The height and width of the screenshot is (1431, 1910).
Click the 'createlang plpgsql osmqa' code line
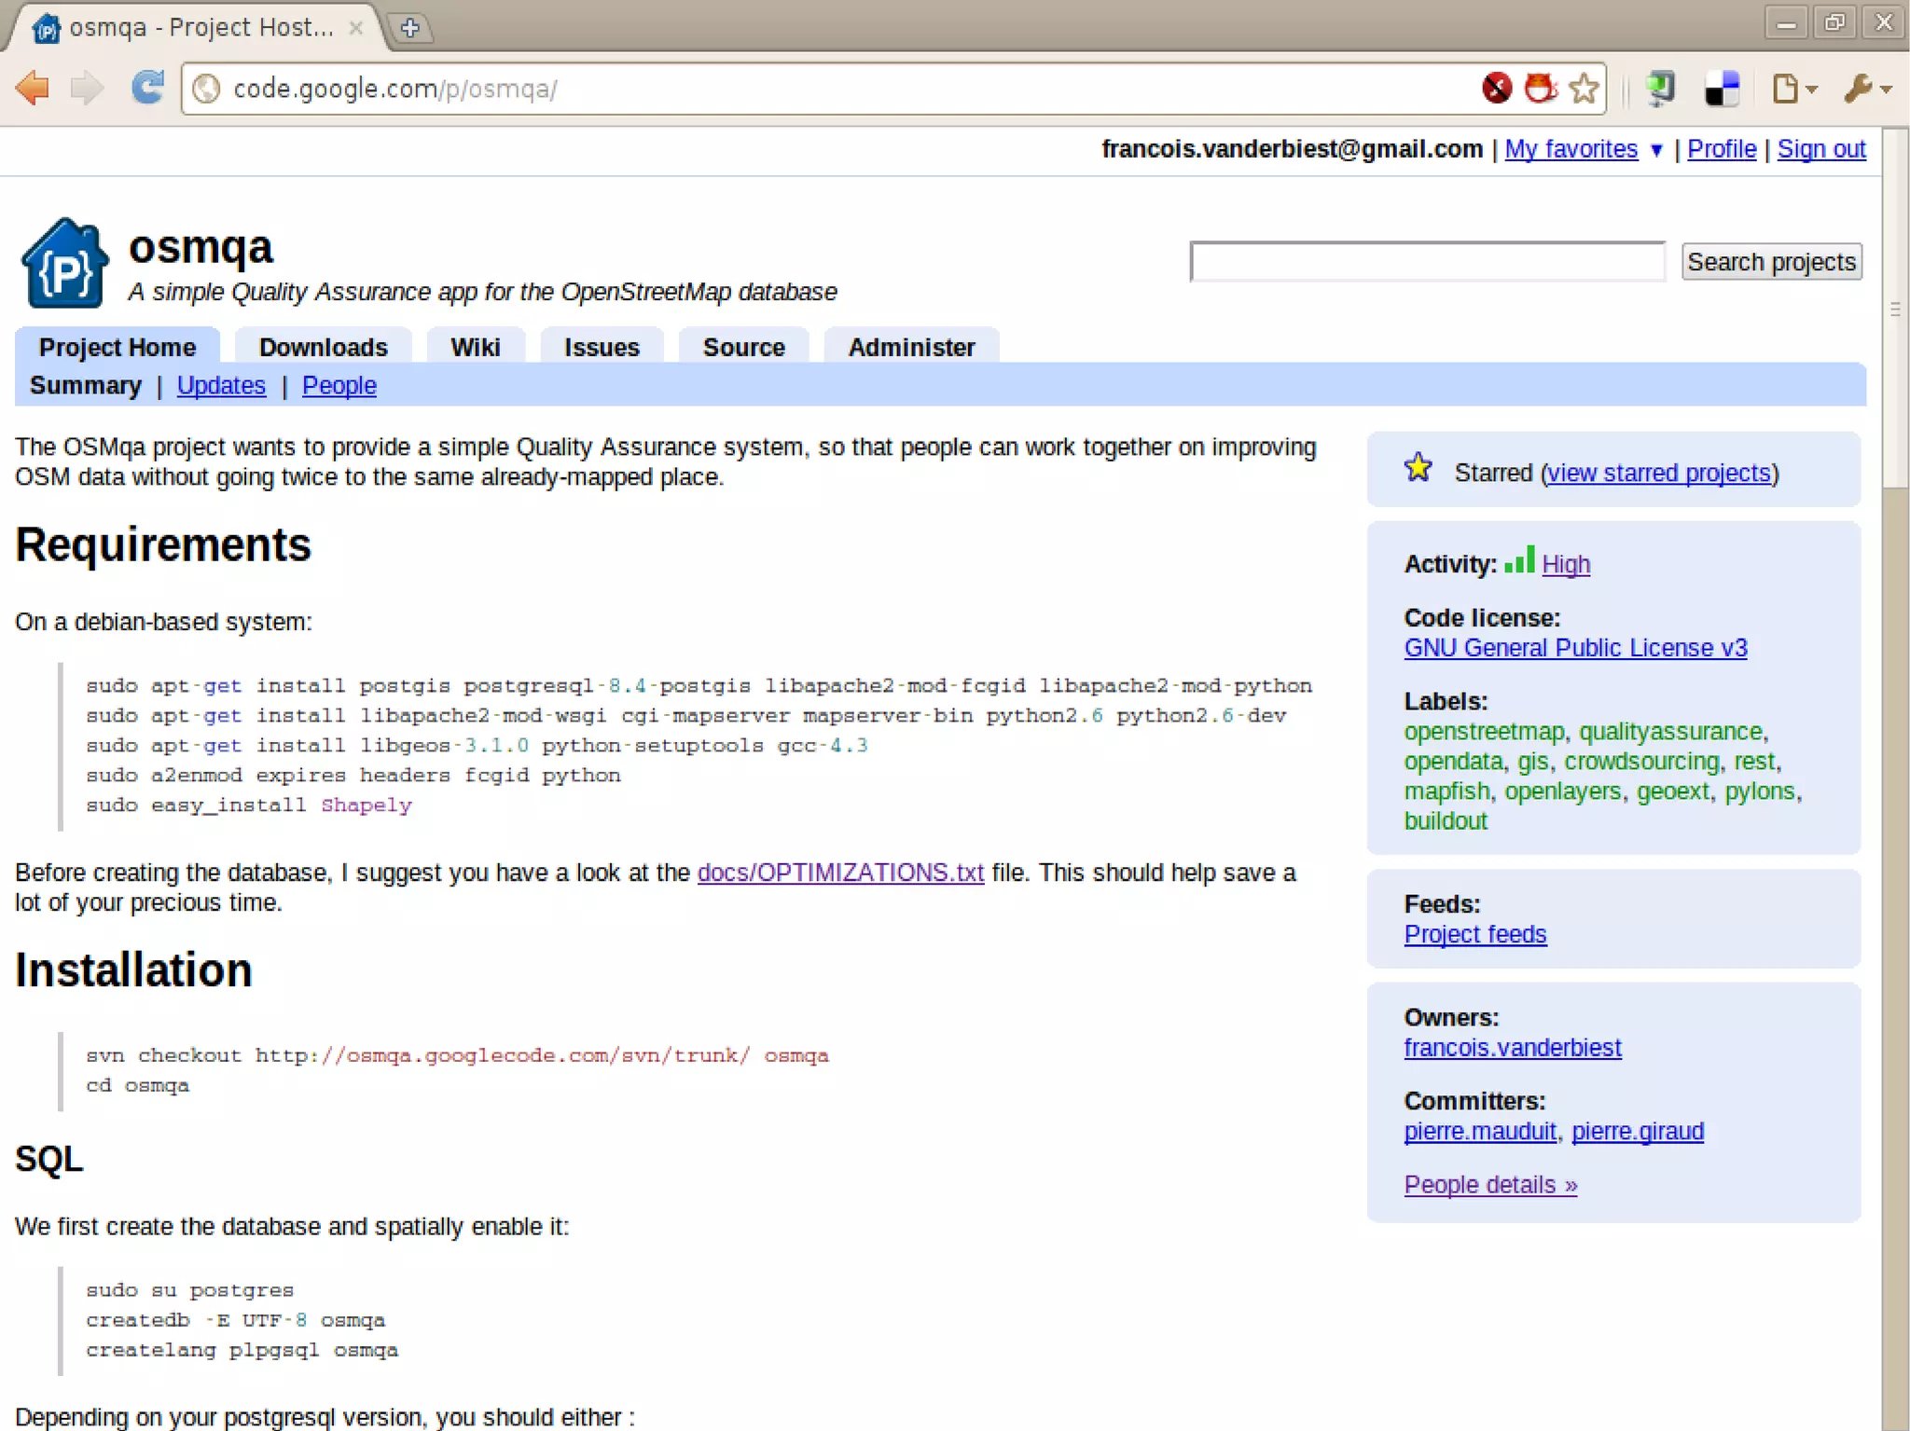coord(242,1350)
